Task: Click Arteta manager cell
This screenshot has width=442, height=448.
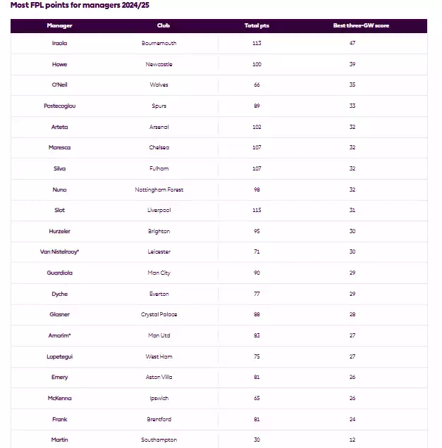Action: [x=60, y=127]
